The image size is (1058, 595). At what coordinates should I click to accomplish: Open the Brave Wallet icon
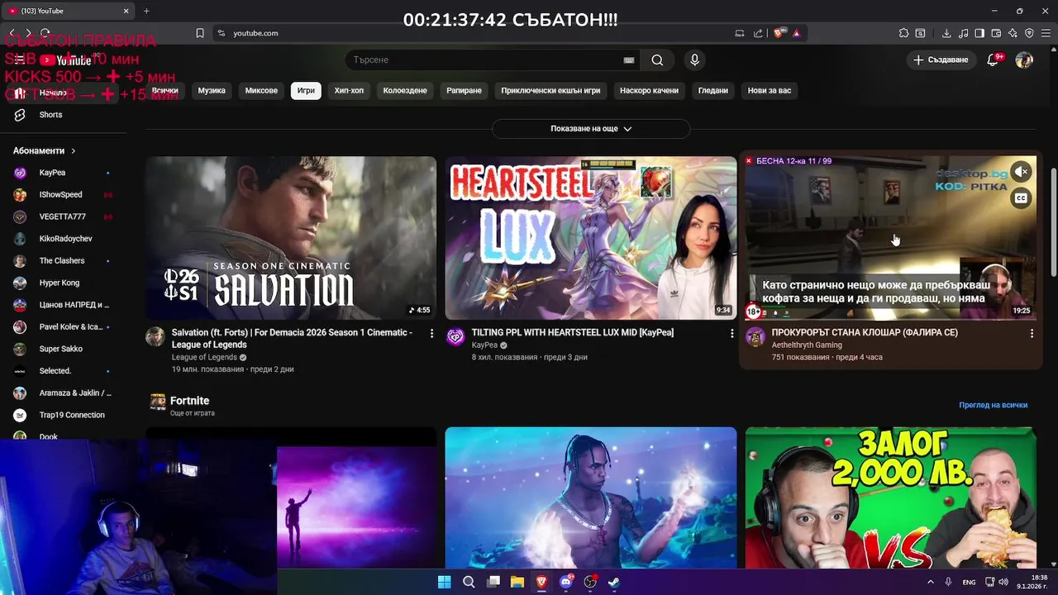pos(996,33)
